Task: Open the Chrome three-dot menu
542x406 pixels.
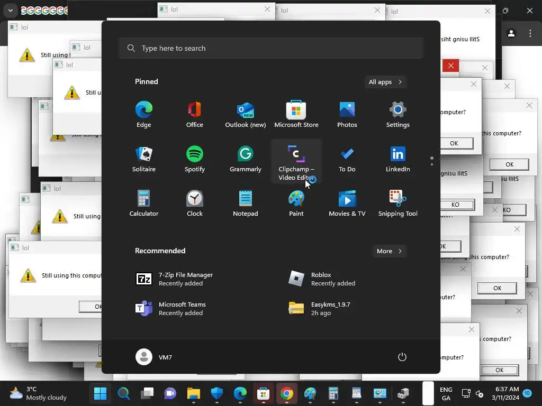Action: pyautogui.click(x=530, y=33)
